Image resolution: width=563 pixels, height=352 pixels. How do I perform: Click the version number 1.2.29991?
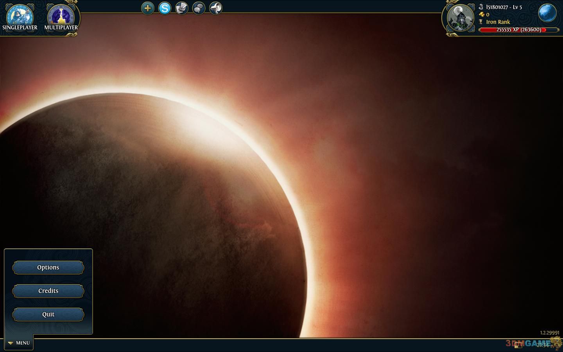pos(550,333)
